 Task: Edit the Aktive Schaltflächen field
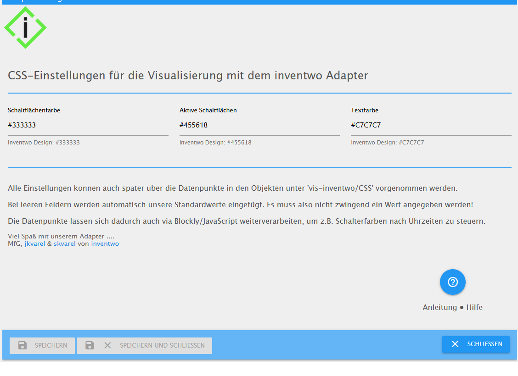click(259, 125)
